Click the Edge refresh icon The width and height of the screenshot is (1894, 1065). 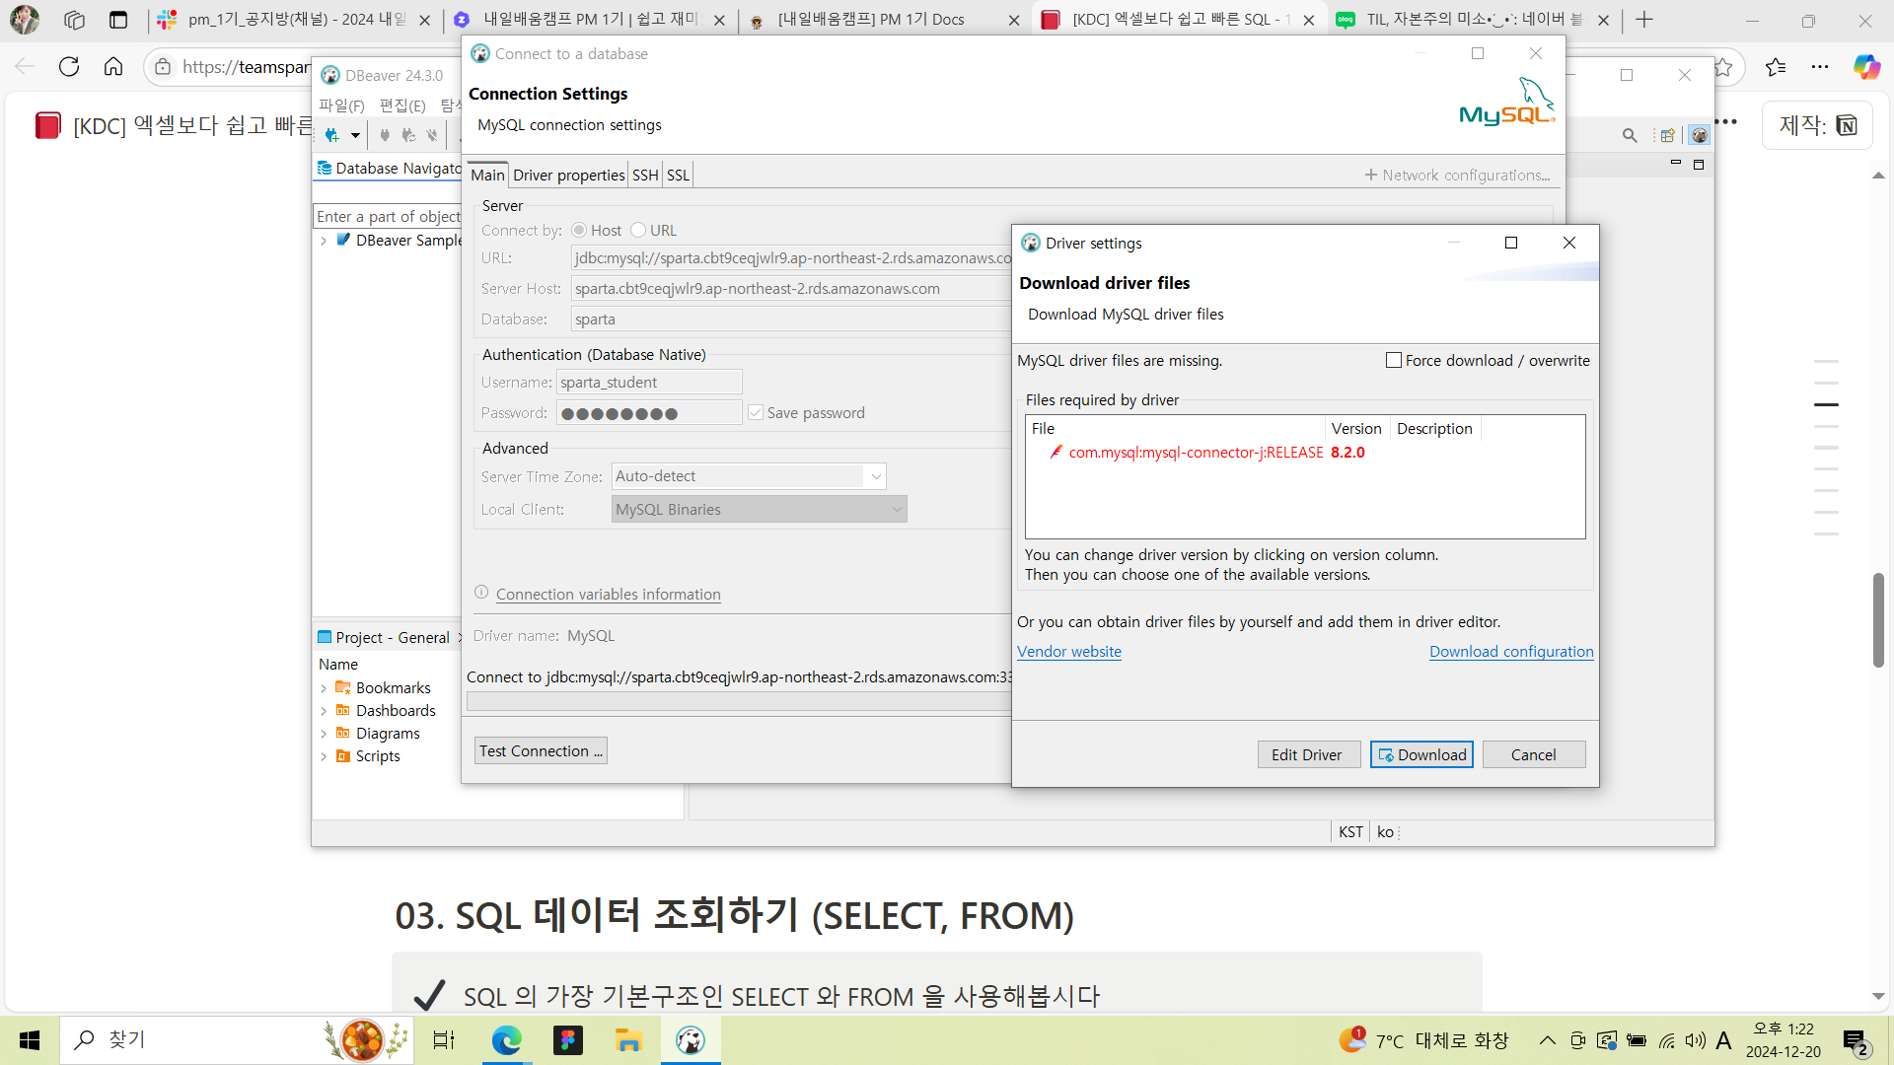click(x=69, y=67)
